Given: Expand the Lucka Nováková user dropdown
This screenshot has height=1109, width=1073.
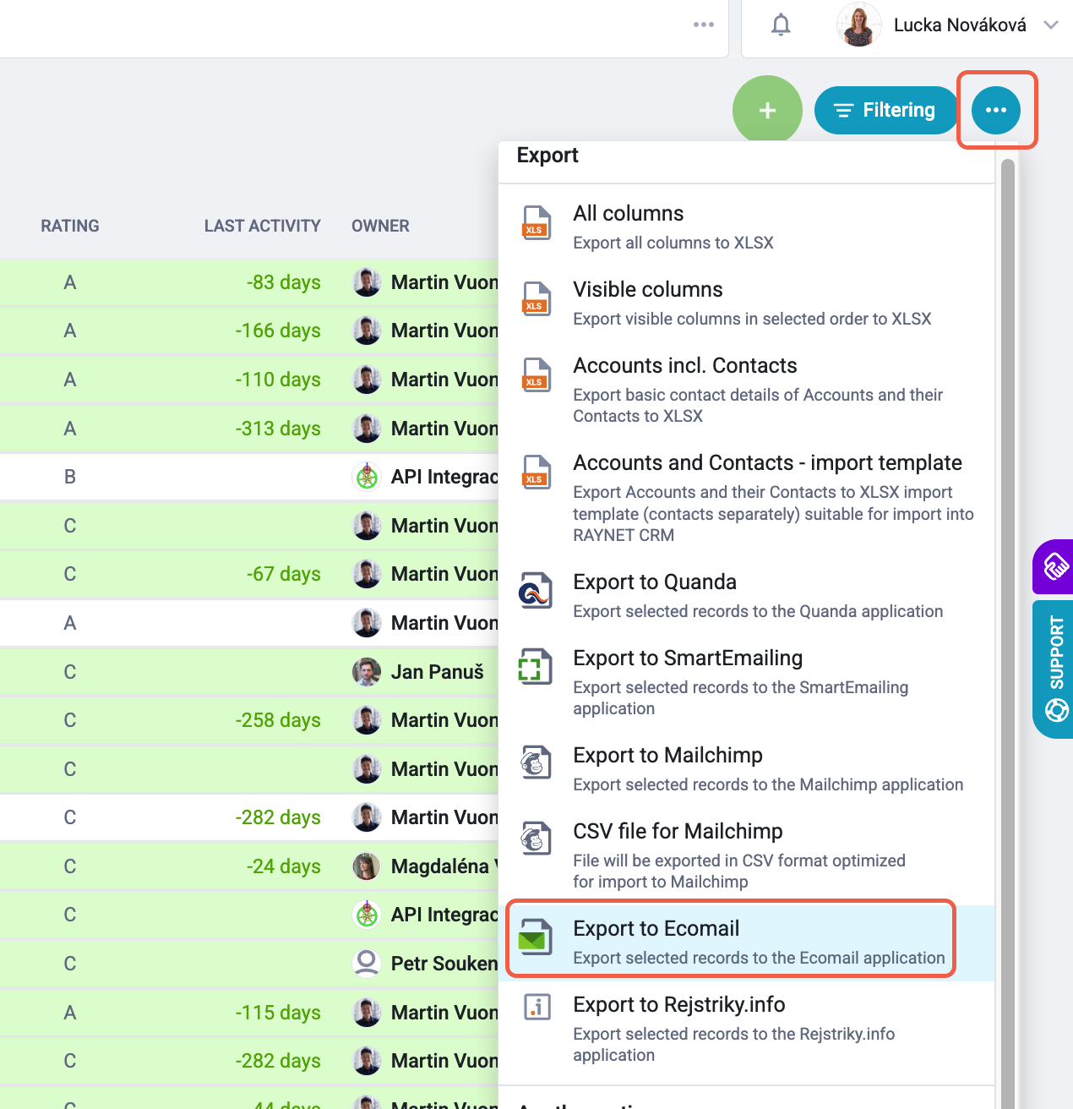Looking at the screenshot, I should pos(1050,25).
